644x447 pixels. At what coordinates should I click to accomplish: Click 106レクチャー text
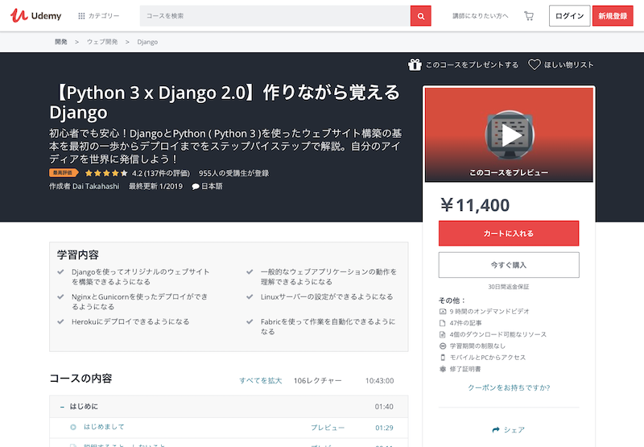coord(317,380)
